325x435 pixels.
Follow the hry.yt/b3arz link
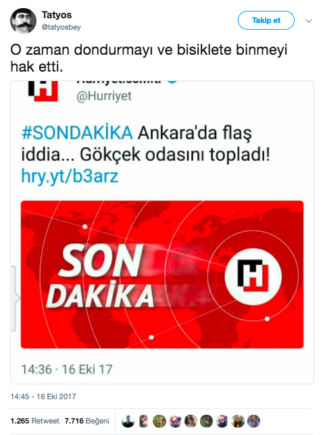pyautogui.click(x=70, y=176)
